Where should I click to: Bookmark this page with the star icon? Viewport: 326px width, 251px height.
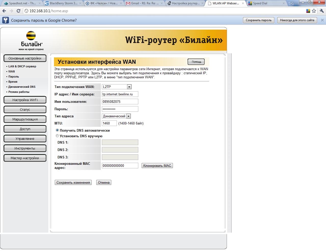[314, 11]
